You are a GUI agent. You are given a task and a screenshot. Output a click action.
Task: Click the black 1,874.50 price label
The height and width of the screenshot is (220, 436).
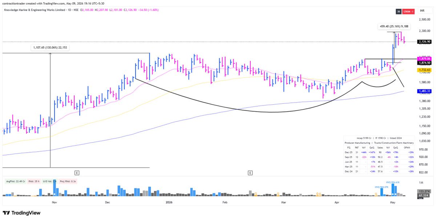tap(424, 63)
